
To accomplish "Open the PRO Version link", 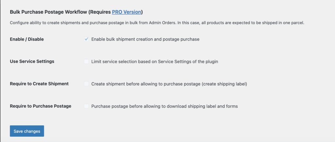I will click(127, 12).
